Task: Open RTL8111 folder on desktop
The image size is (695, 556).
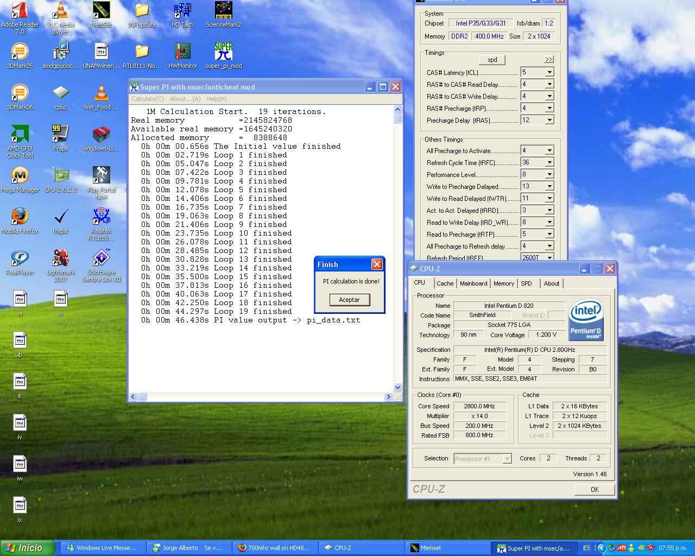Action: (142, 55)
